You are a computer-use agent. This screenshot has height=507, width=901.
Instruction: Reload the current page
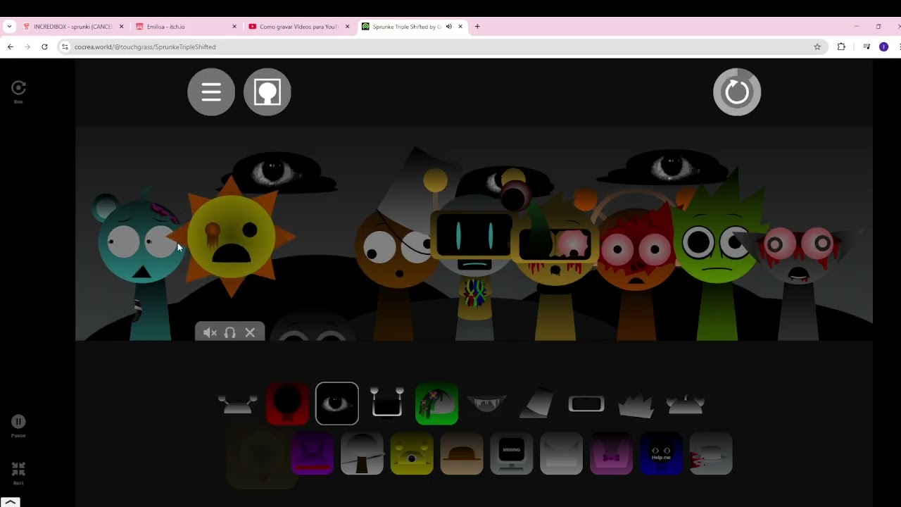(44, 46)
